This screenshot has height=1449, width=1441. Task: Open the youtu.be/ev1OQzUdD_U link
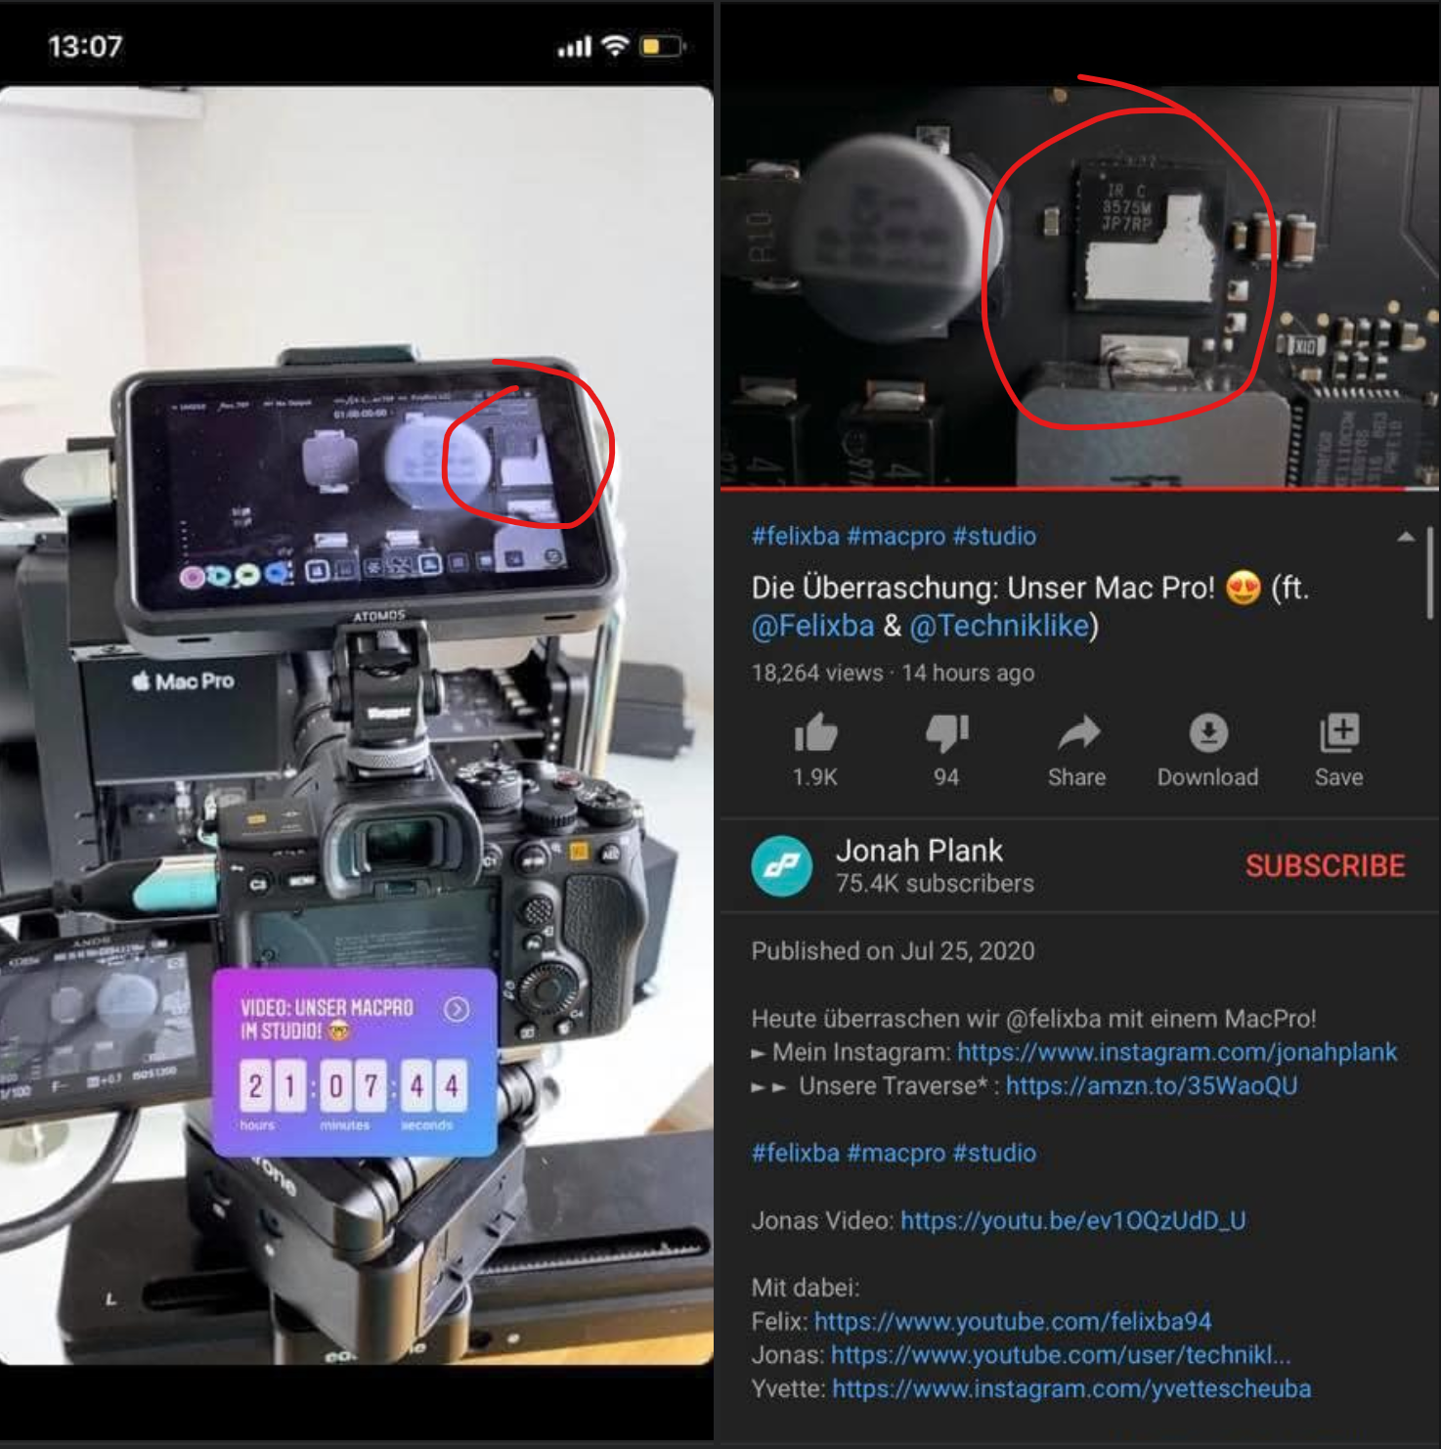pos(1072,1221)
